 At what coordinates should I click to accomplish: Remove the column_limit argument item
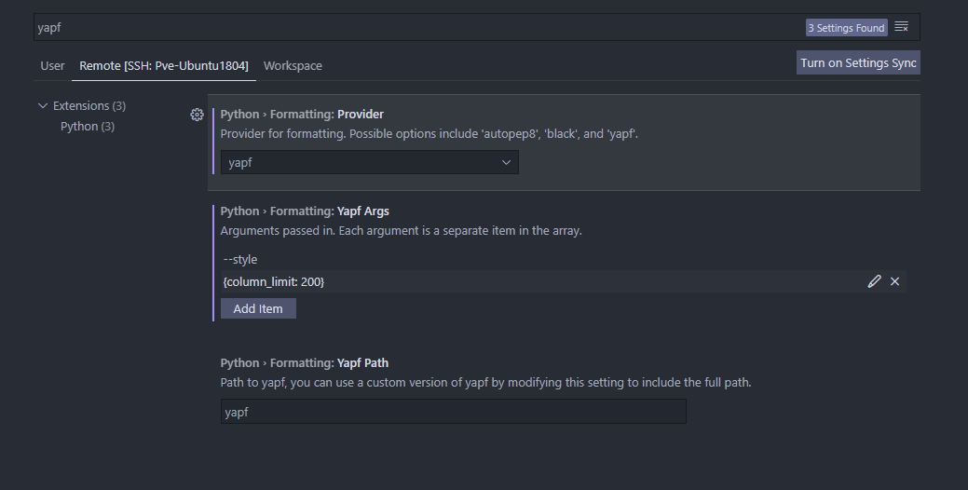(894, 281)
